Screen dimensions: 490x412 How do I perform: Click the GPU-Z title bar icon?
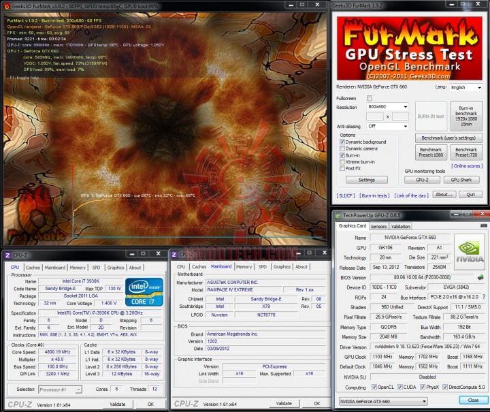click(338, 215)
